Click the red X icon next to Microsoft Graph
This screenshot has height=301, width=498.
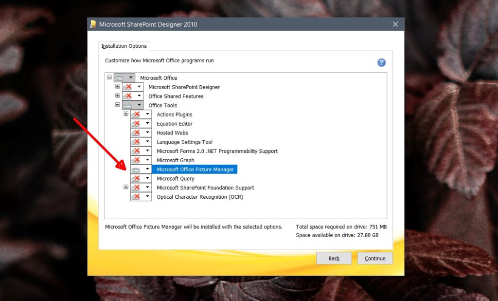[x=137, y=160]
